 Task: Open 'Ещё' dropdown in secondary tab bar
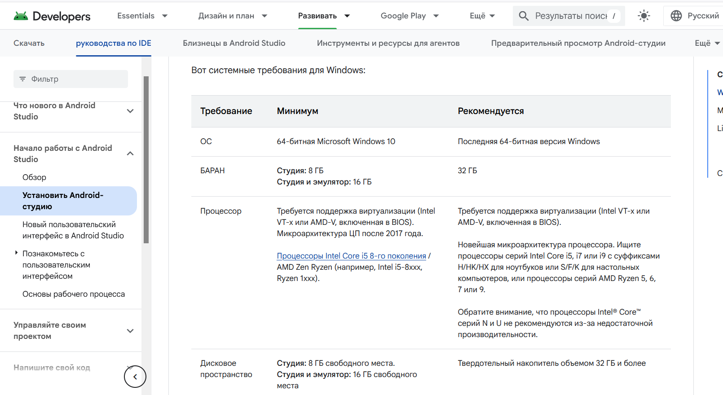click(707, 43)
